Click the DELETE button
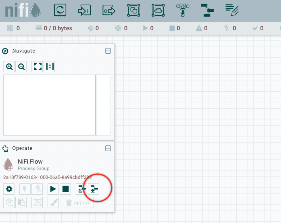 point(79,202)
